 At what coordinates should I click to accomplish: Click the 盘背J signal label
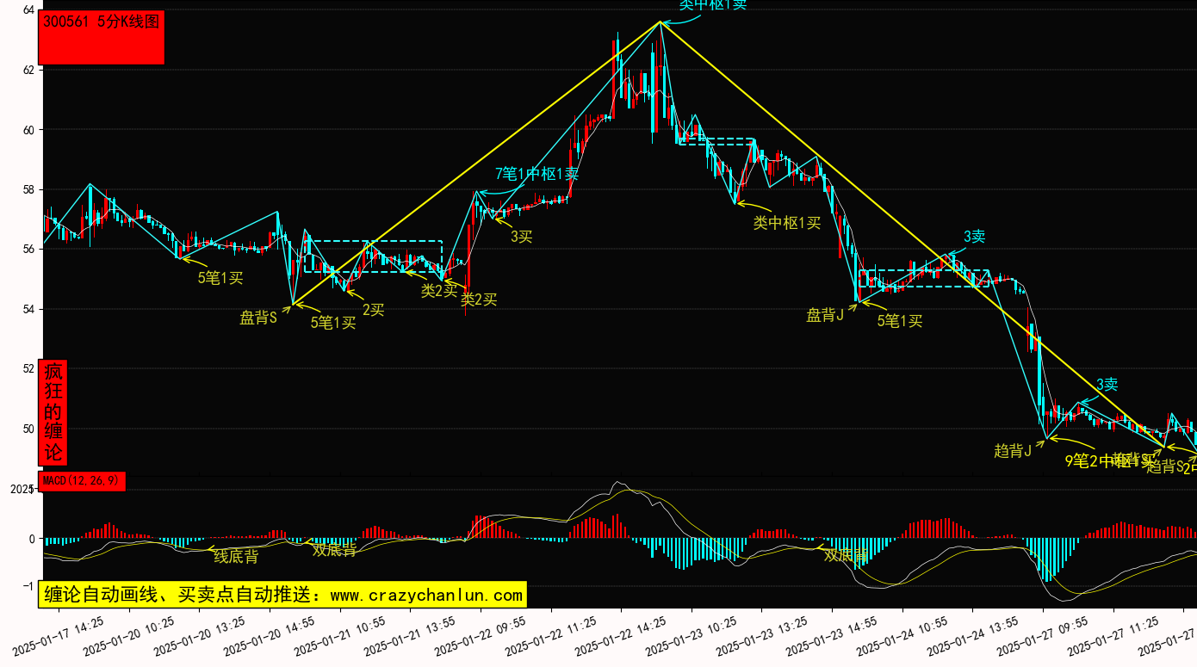point(825,315)
